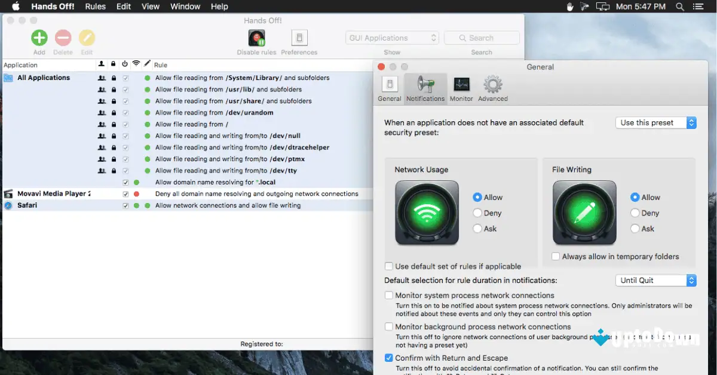The width and height of the screenshot is (717, 375).
Task: Click the Spotlight search icon in the menu bar
Action: point(681,7)
